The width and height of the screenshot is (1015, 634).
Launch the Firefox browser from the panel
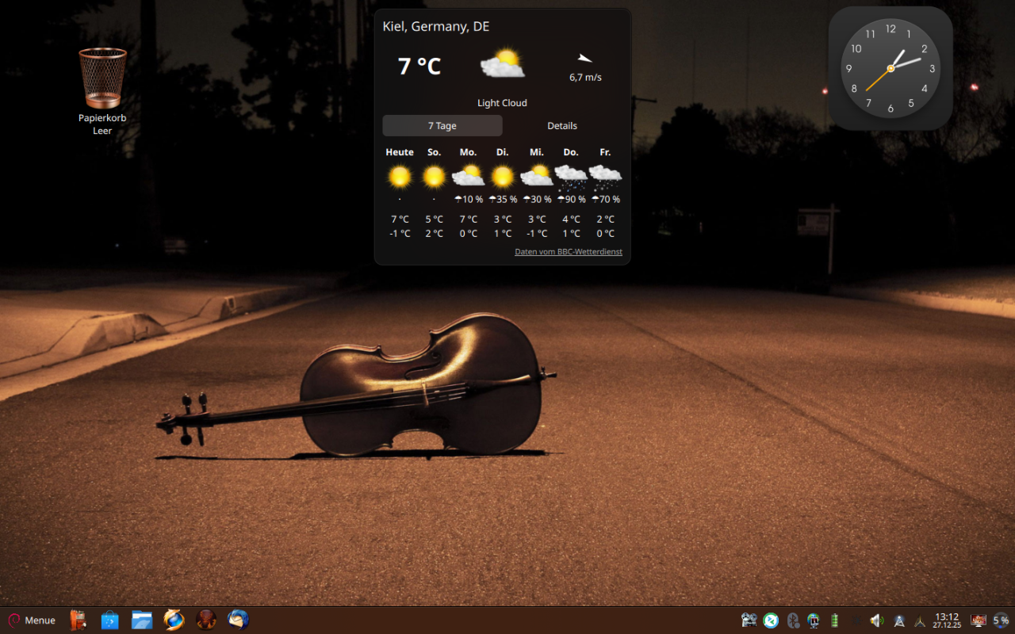[174, 620]
